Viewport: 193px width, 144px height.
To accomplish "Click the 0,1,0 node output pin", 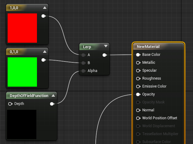I will (43, 60).
